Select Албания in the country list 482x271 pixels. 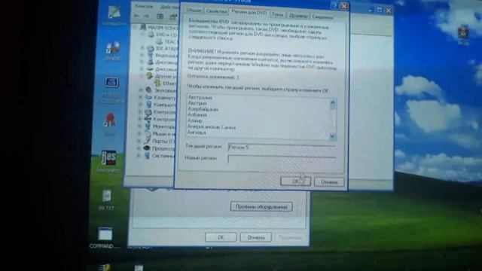click(197, 114)
